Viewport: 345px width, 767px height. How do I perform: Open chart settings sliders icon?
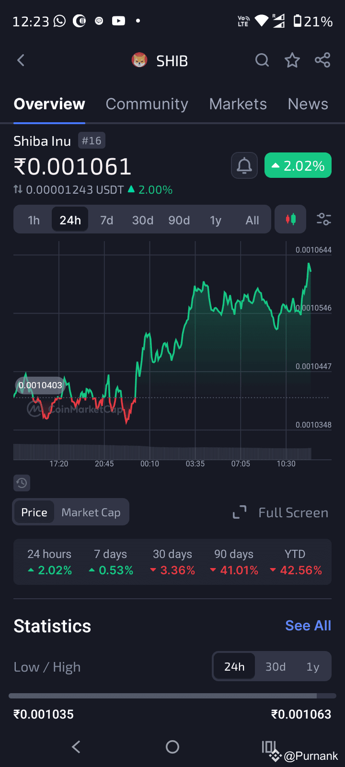coord(324,220)
